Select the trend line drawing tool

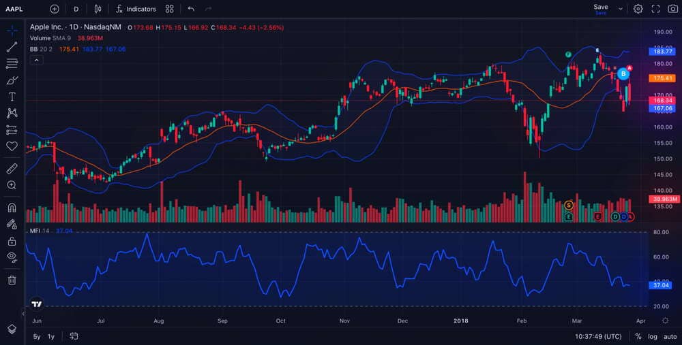tap(12, 47)
